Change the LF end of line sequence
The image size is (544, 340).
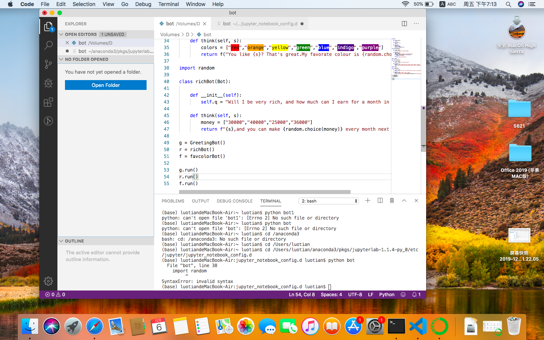(x=371, y=294)
